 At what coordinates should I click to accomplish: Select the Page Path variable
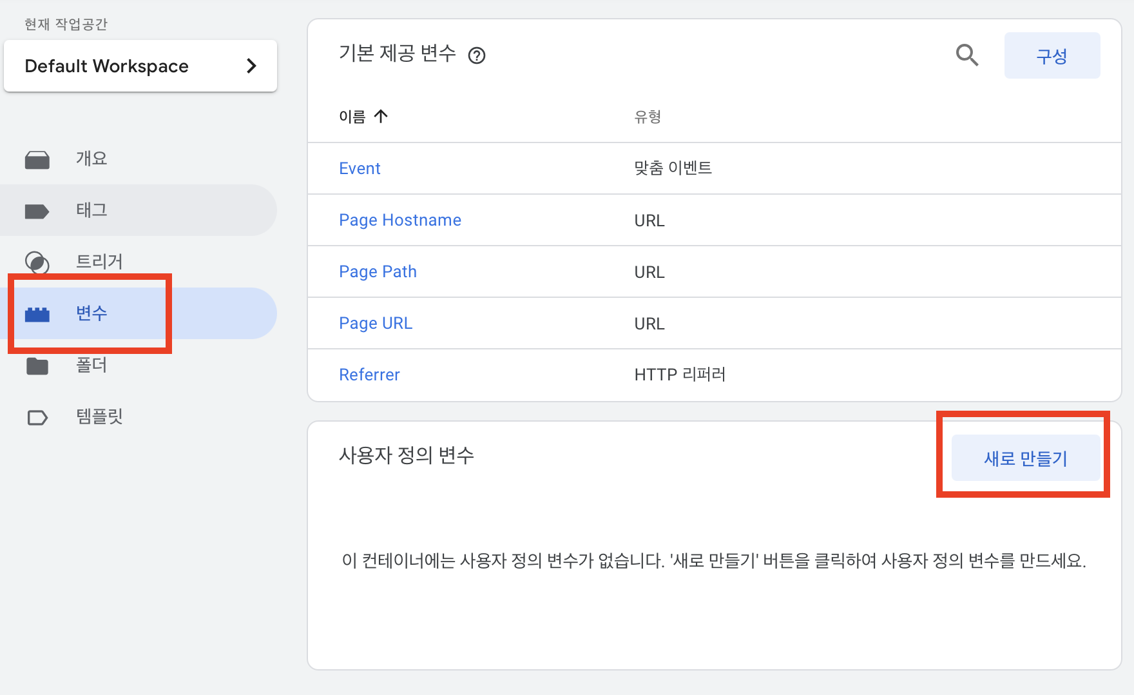coord(378,271)
